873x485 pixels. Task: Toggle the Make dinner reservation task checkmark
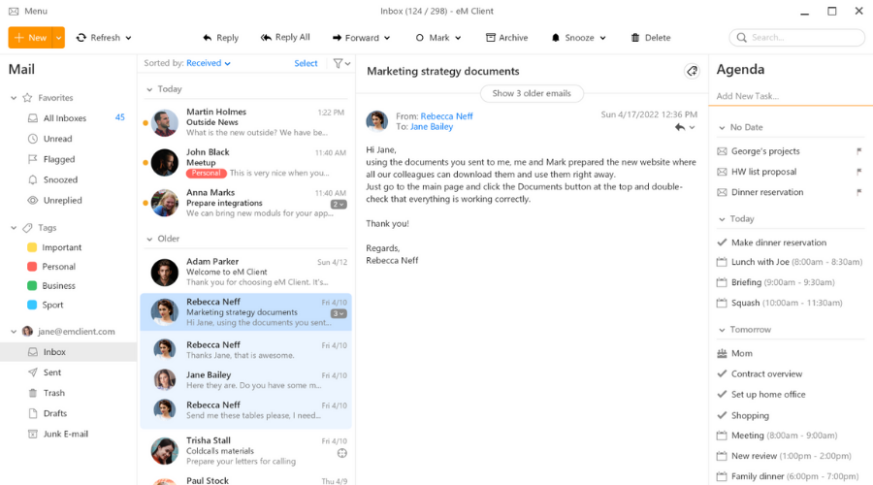[x=722, y=242]
